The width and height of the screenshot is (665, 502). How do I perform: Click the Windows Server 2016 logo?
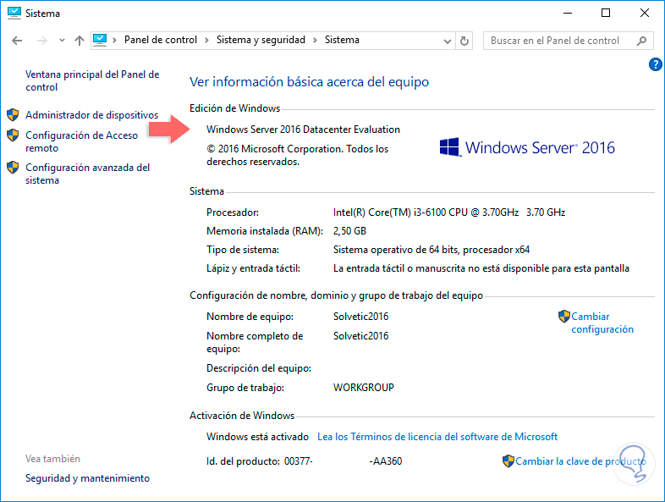click(x=527, y=147)
